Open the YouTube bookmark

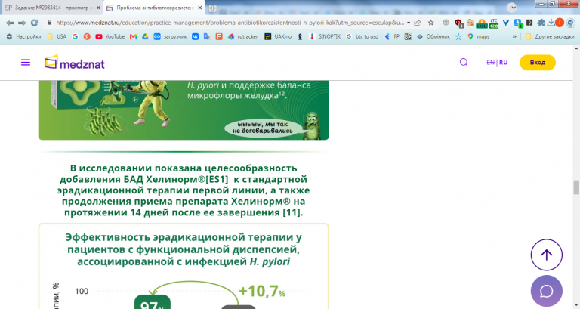110,36
